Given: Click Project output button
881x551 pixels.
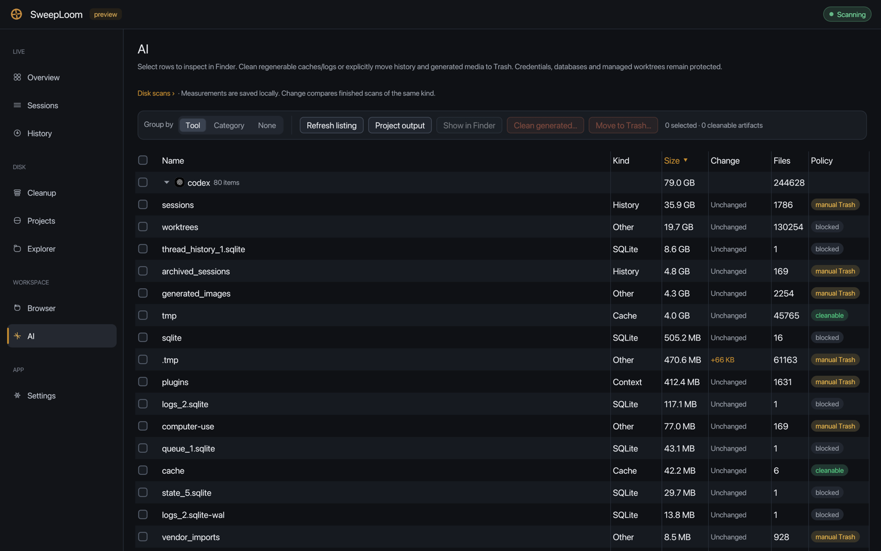Looking at the screenshot, I should pos(400,125).
